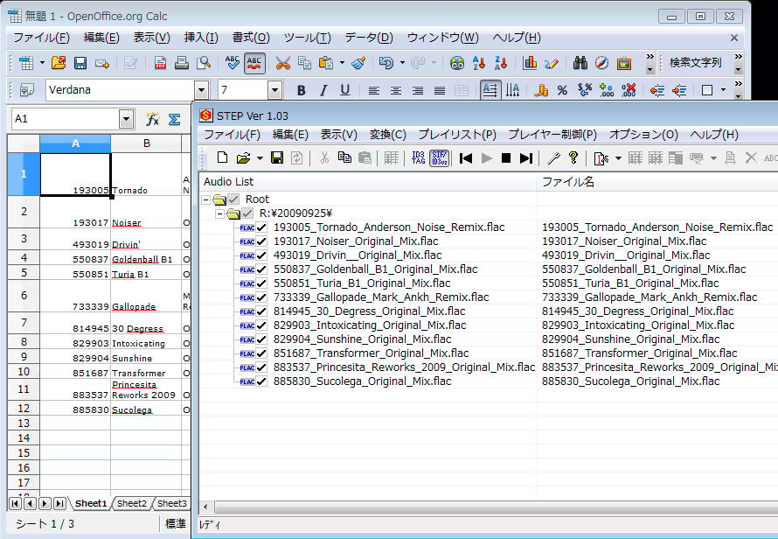Open Calc Undo history dropdown arrow
This screenshot has width=778, height=539.
(402, 63)
